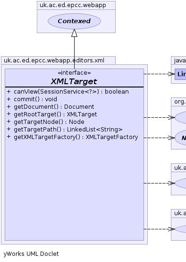Select the java package label on right
The height and width of the screenshot is (262, 186).
(180, 61)
